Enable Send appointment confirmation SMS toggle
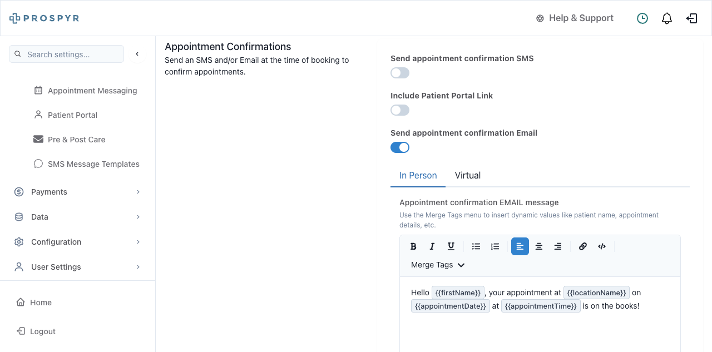712x352 pixels. click(400, 73)
